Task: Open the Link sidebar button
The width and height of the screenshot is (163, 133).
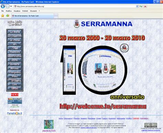Action: point(15,84)
